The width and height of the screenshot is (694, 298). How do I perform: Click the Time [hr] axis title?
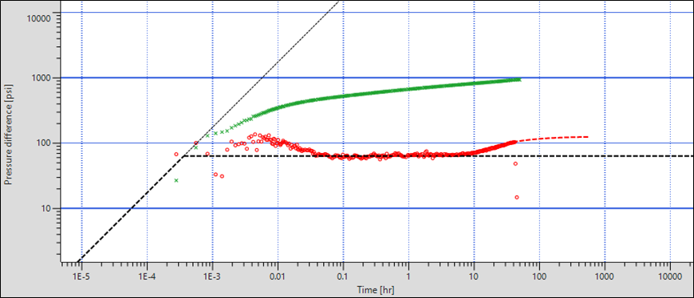tap(376, 289)
